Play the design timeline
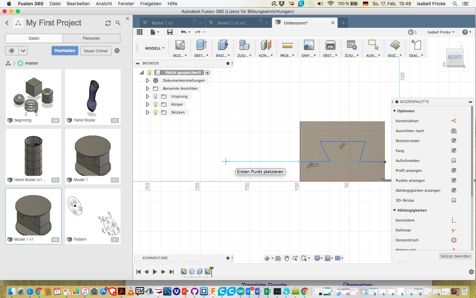 tap(155, 272)
